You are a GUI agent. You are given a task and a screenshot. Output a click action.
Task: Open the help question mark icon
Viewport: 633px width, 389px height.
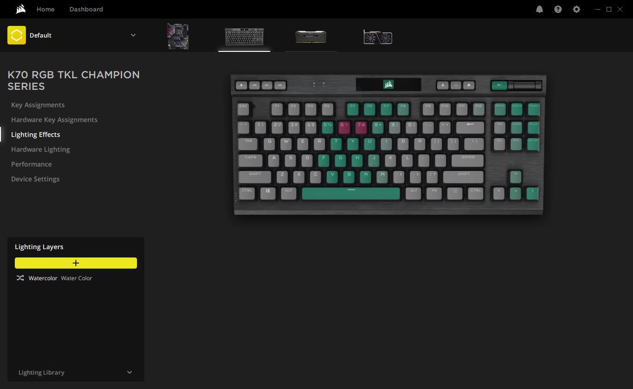pyautogui.click(x=558, y=9)
